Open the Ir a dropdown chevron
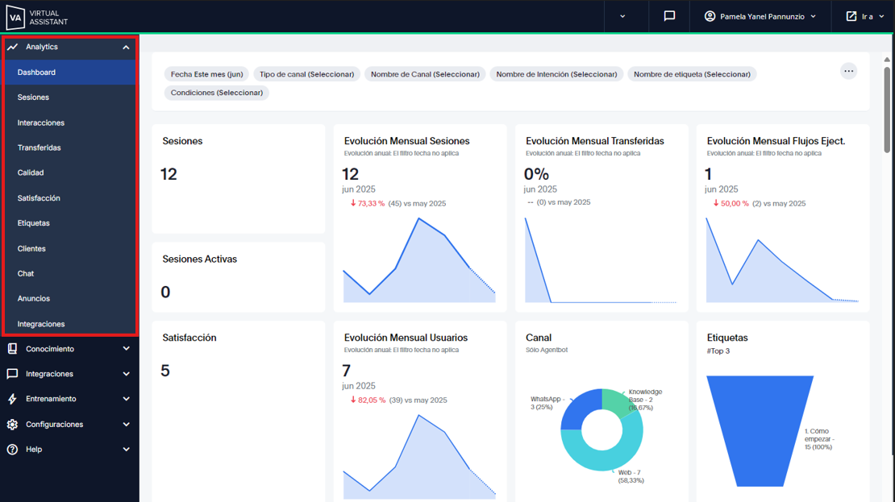 (x=881, y=17)
